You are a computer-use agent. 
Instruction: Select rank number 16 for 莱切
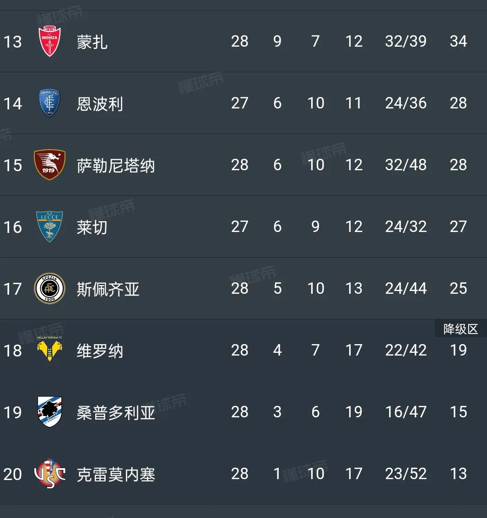click(12, 227)
